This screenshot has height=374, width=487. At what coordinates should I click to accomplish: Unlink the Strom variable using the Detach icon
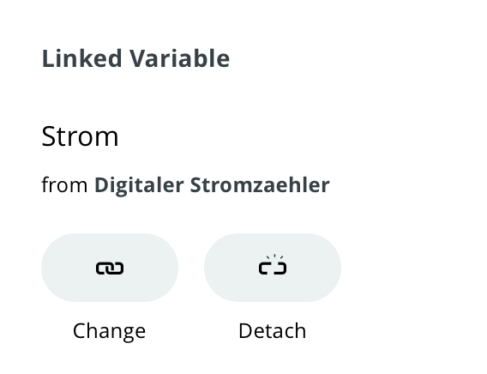[273, 265]
